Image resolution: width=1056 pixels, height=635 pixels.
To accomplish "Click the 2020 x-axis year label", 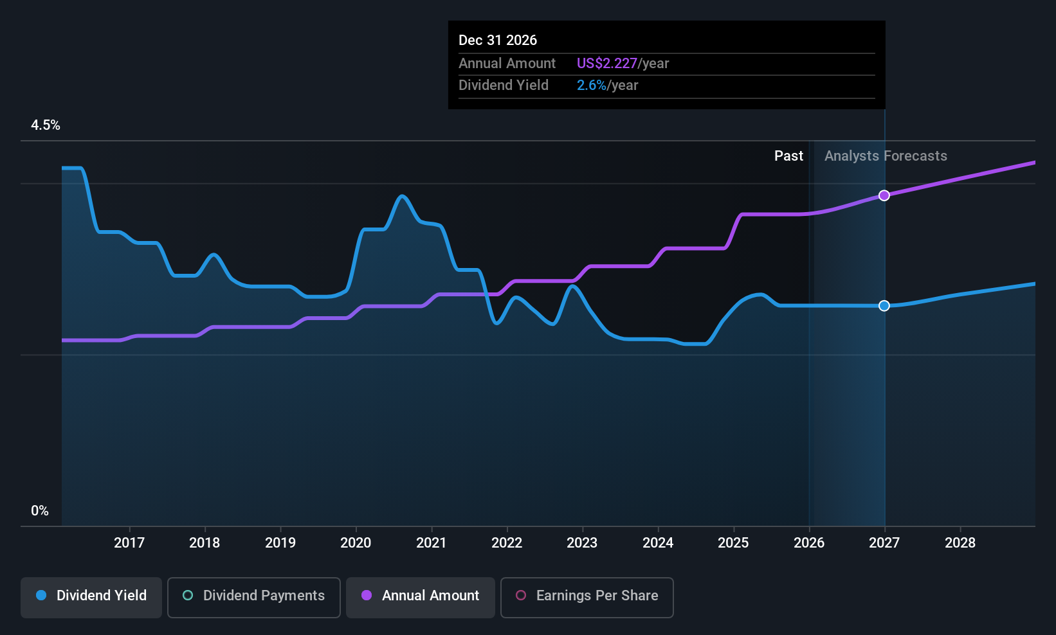I will (356, 542).
